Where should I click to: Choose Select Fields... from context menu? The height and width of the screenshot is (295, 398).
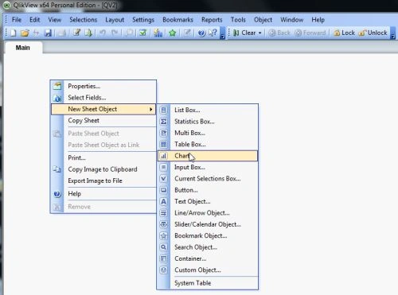click(103, 98)
